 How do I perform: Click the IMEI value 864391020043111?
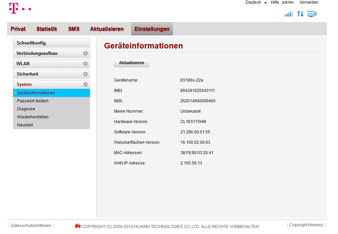coord(197,90)
